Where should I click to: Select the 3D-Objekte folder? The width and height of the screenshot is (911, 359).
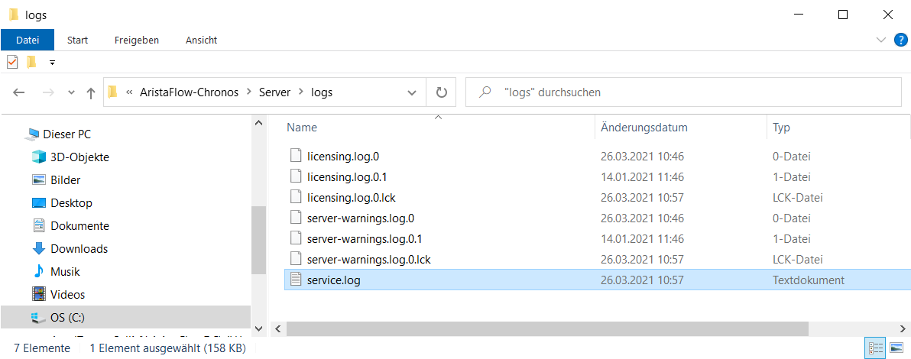(x=79, y=157)
